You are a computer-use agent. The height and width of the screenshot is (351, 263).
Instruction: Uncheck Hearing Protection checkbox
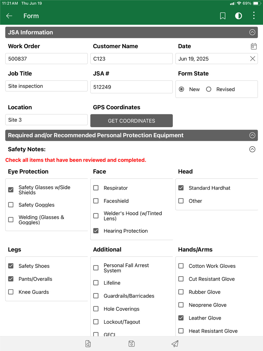coord(96,231)
